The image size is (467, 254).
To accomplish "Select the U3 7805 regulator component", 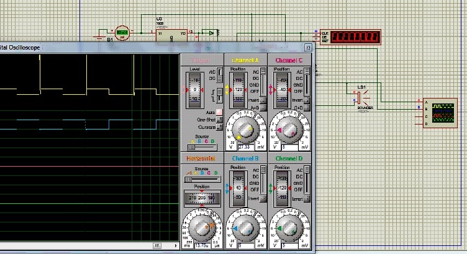I will 171,35.
